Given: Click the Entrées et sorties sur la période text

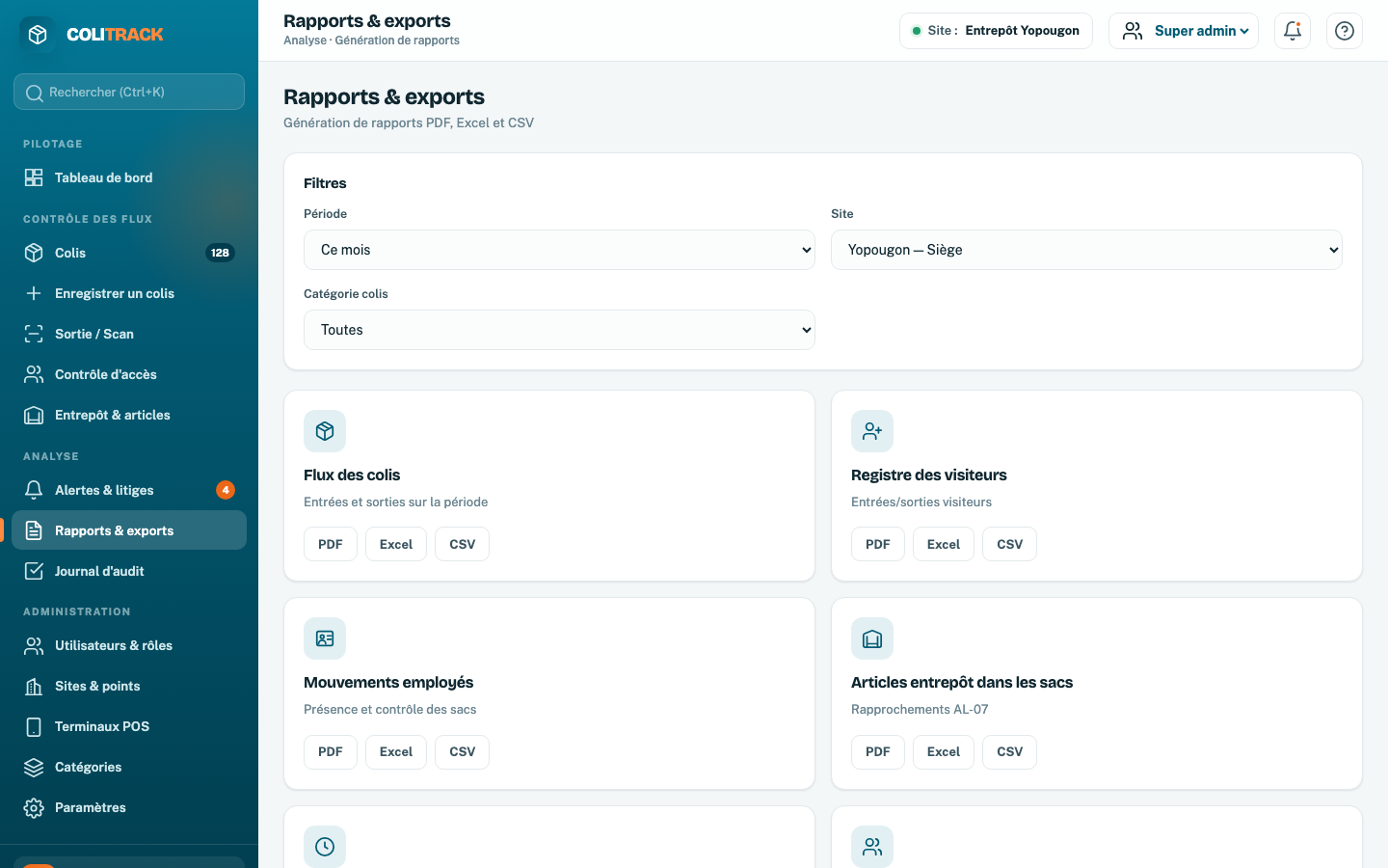Looking at the screenshot, I should point(395,502).
